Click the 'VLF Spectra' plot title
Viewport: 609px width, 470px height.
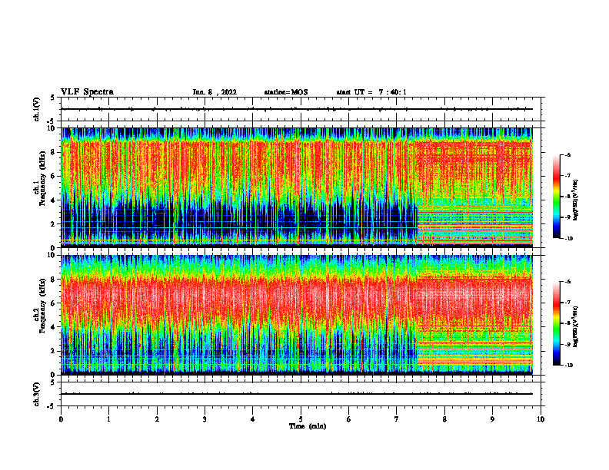[x=87, y=92]
